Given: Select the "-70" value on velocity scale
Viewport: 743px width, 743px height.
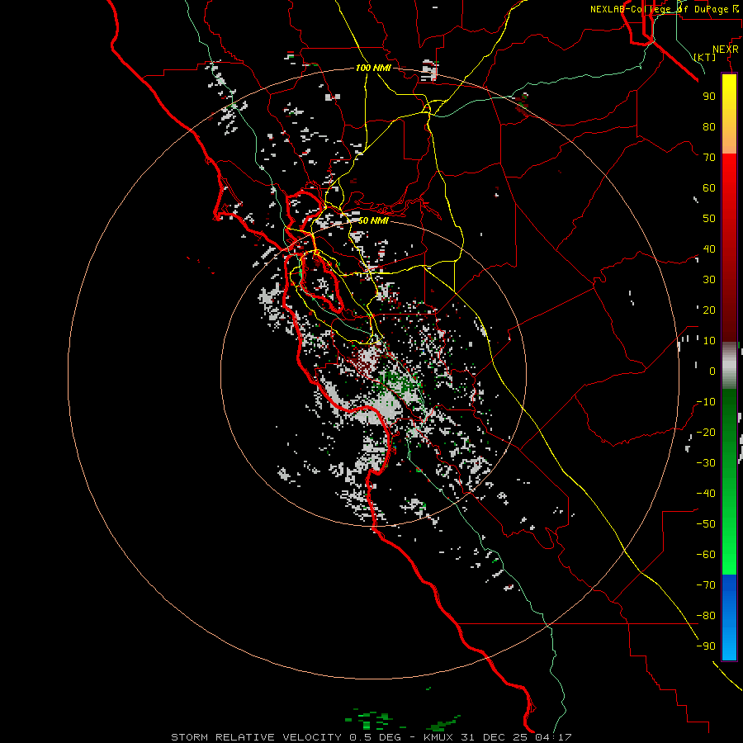Looking at the screenshot, I should tap(706, 585).
